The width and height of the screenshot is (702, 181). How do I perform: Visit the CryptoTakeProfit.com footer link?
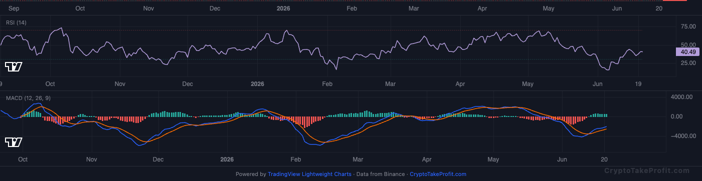438,174
